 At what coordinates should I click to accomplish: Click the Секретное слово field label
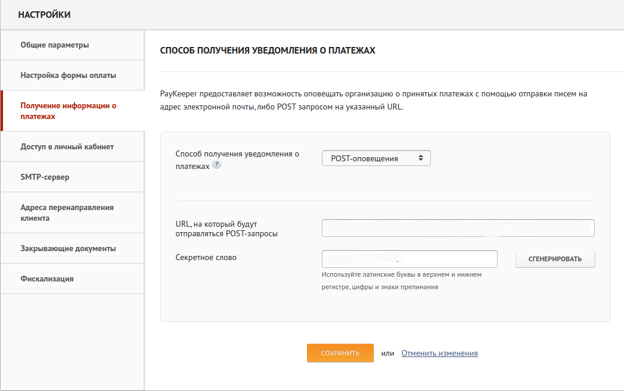(x=206, y=258)
